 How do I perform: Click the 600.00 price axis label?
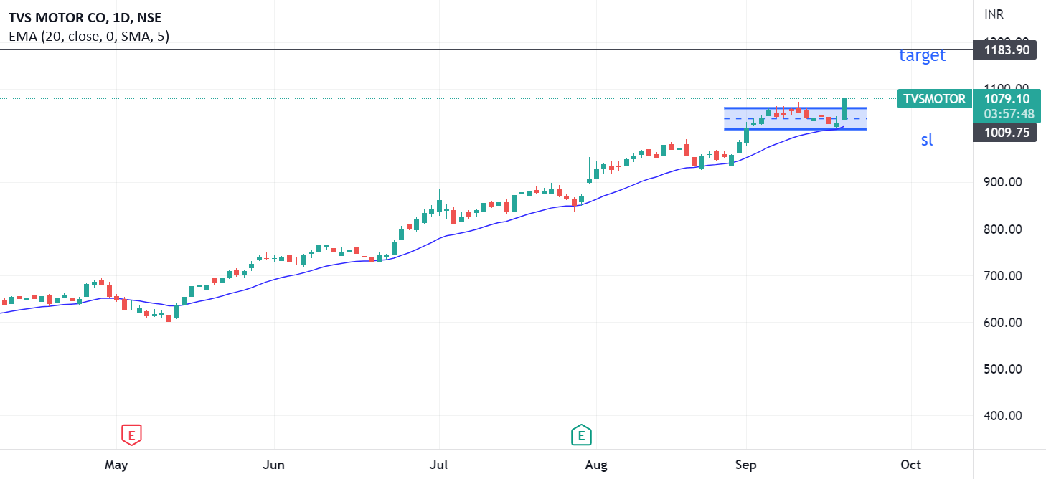(1002, 323)
